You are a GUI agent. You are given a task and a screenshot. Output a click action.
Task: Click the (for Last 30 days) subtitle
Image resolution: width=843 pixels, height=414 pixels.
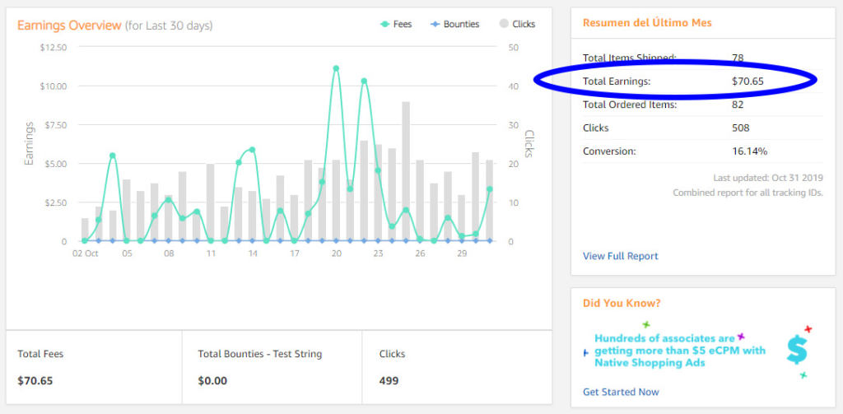click(169, 26)
